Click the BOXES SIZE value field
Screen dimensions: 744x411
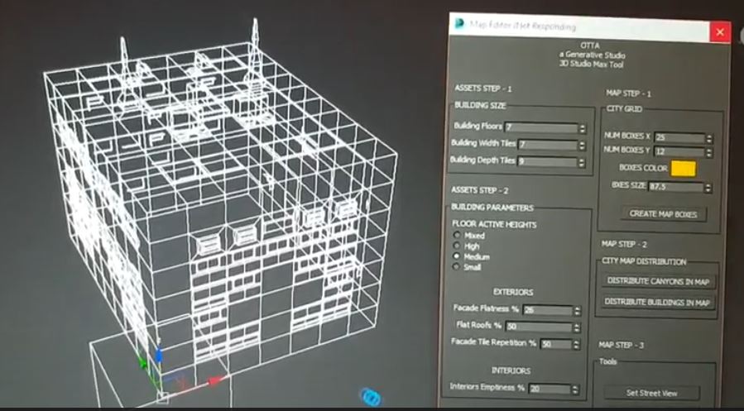click(676, 187)
